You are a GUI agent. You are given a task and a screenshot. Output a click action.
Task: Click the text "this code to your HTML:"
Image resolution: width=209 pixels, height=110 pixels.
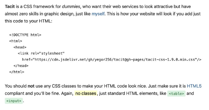pyautogui.click(x=28, y=21)
